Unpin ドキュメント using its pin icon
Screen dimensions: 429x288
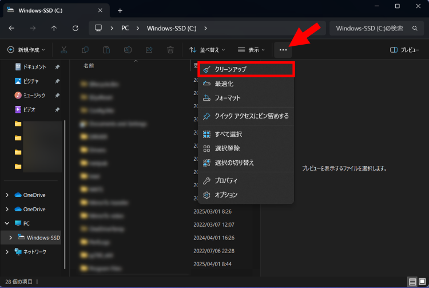57,67
